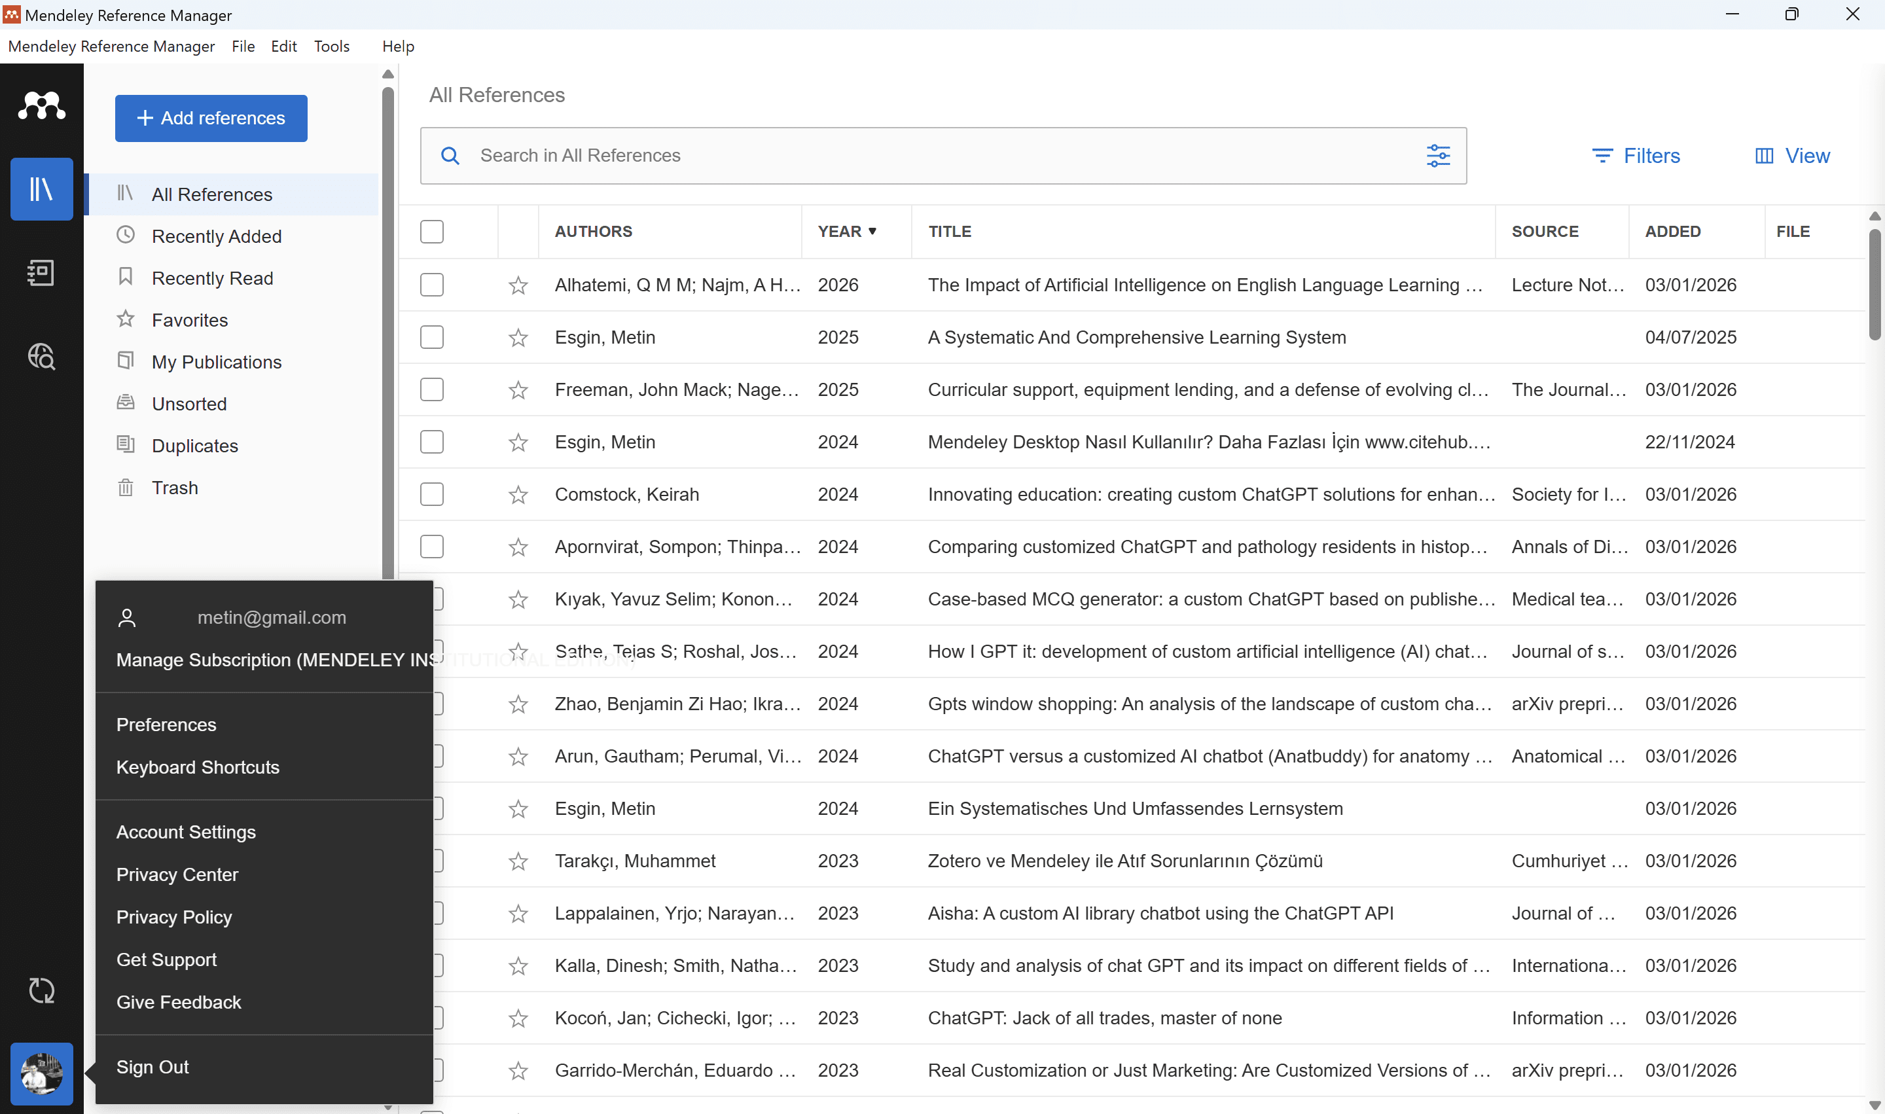The width and height of the screenshot is (1885, 1114).
Task: Star the Freeman, John Mack reference
Action: [518, 390]
